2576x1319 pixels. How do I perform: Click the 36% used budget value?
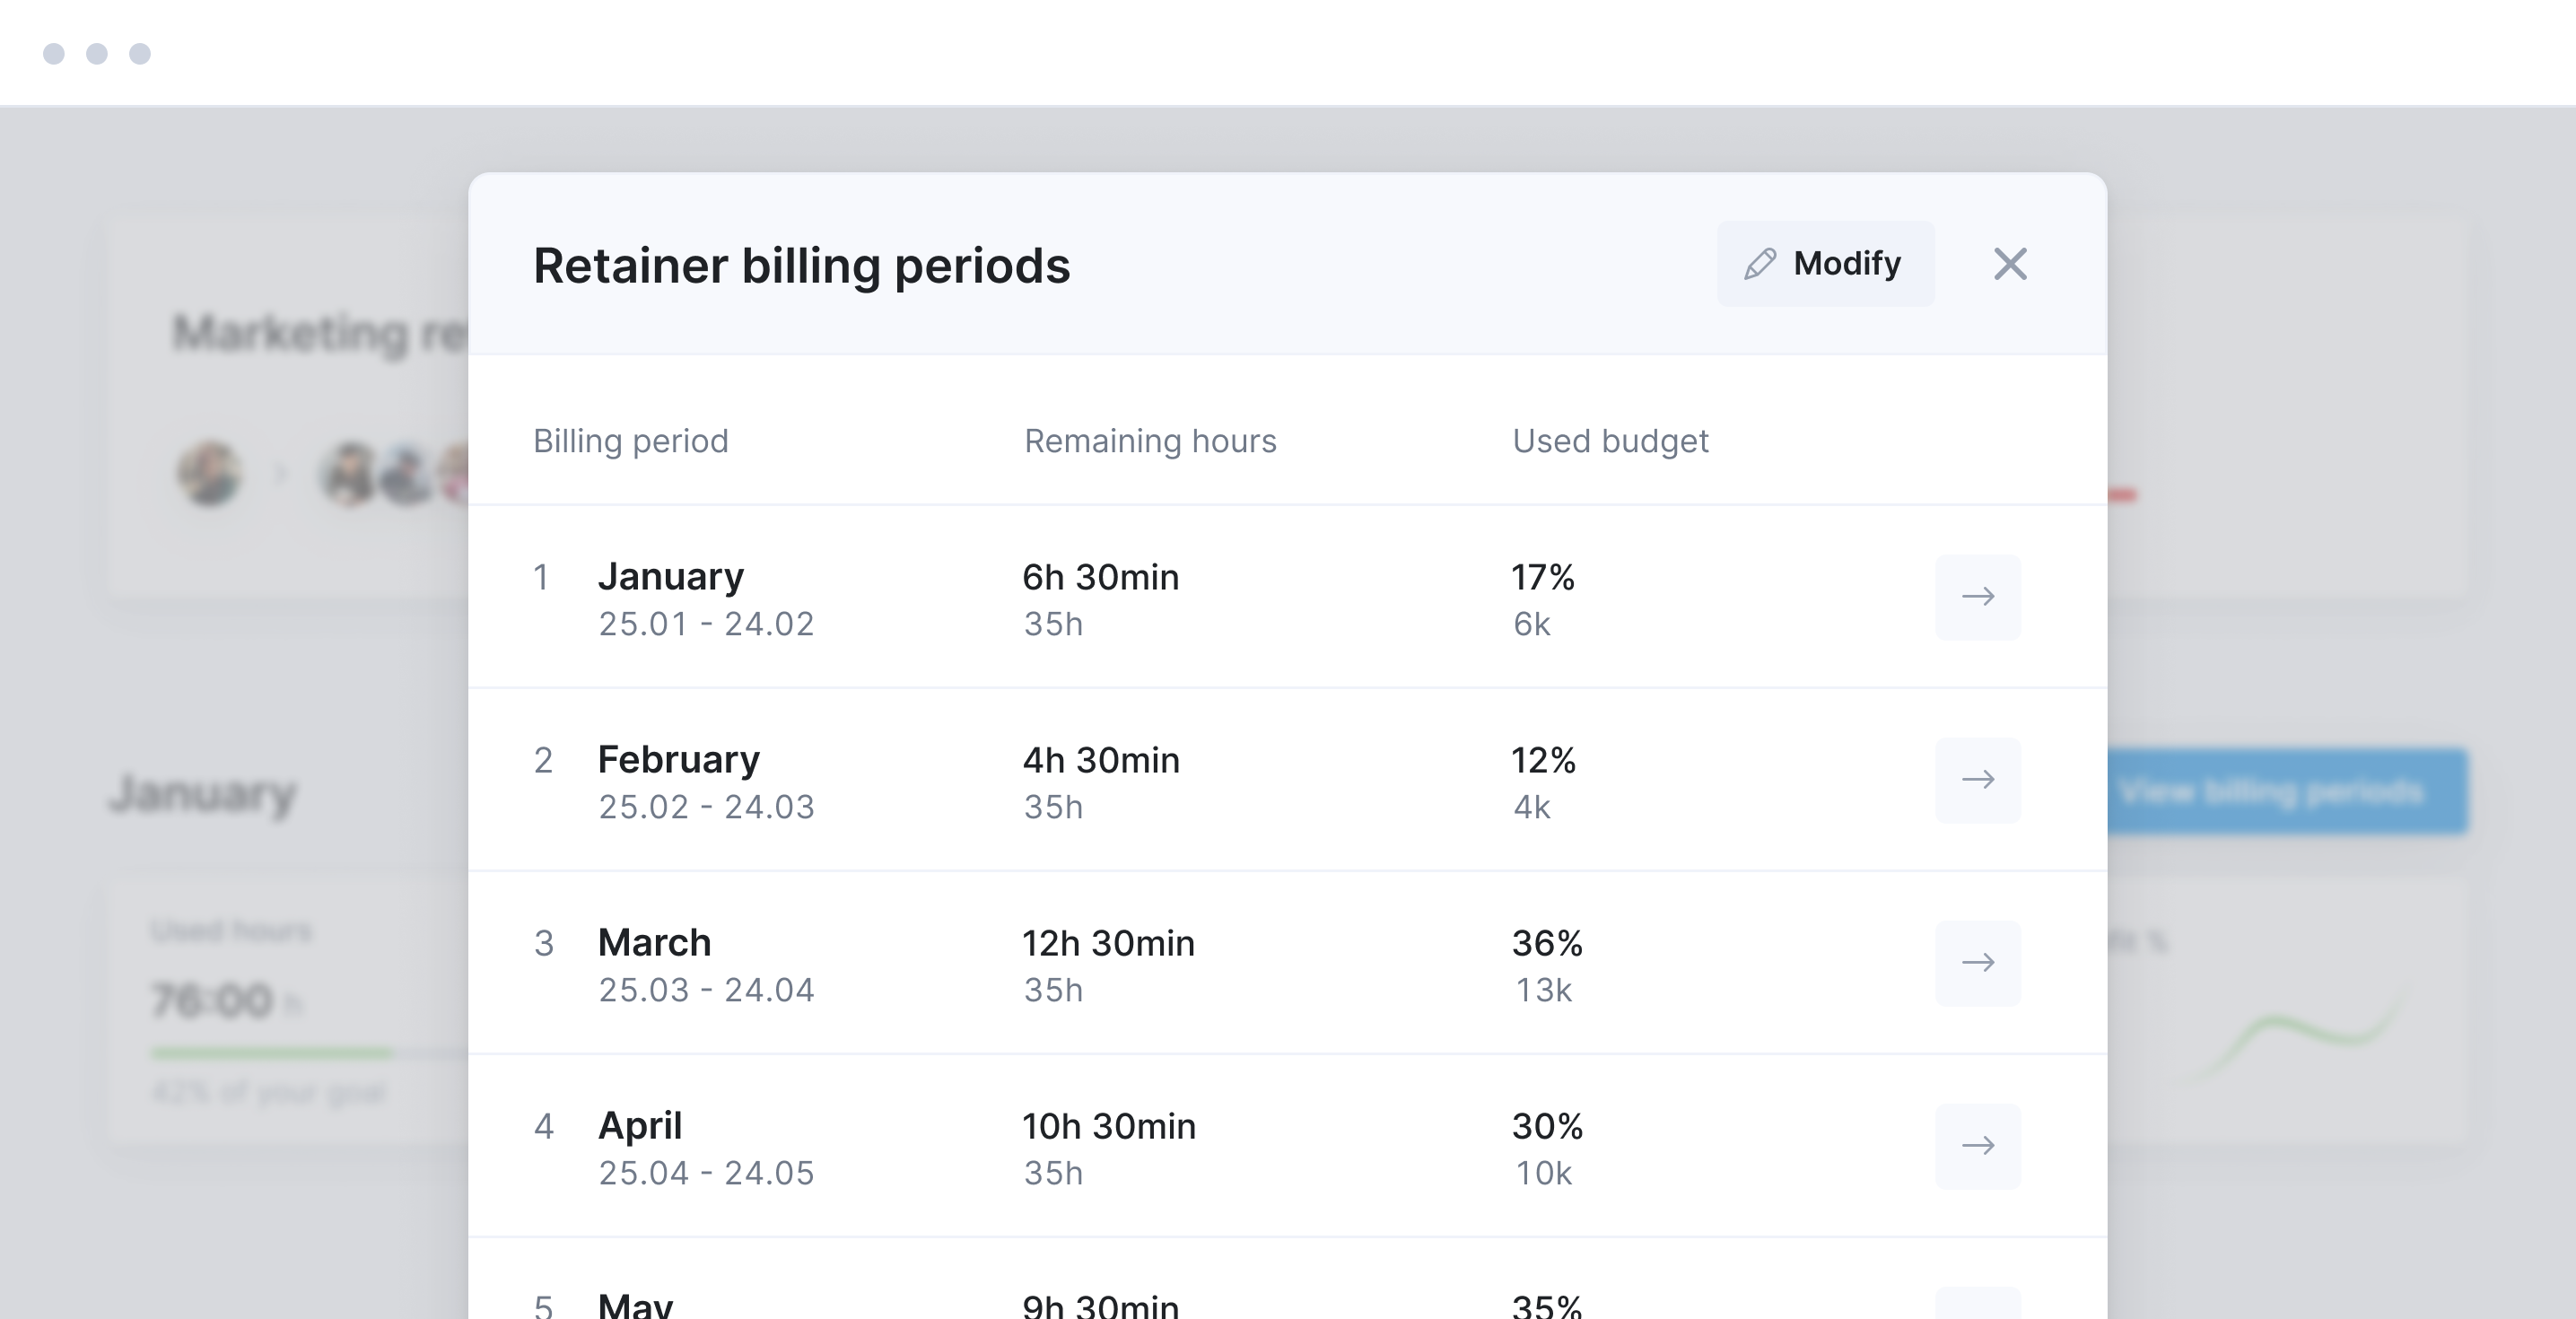click(1546, 943)
